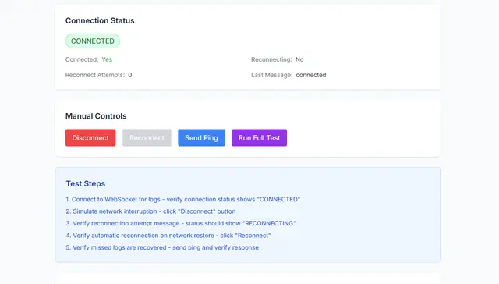
Task: Click the "Reconnect Attempts:" label
Action: click(95, 75)
